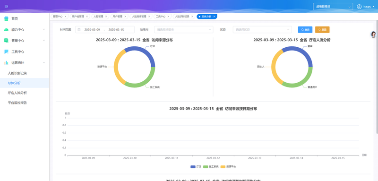
Task: Open the floating assistant avatar
Action: [373, 34]
